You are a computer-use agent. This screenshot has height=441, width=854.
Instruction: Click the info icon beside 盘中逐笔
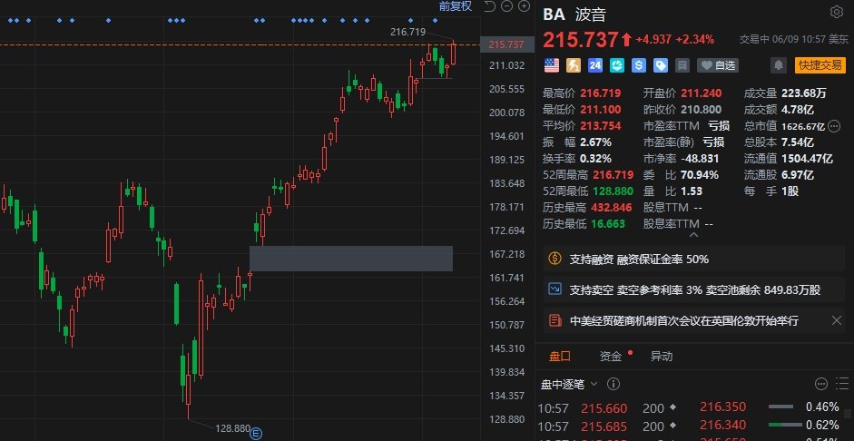(614, 384)
